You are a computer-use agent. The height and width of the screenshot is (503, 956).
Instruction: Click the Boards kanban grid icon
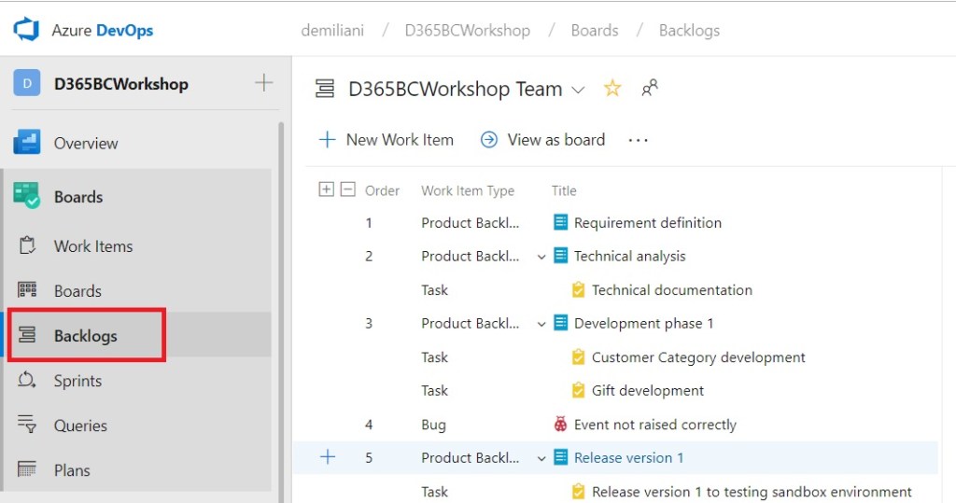[x=27, y=289]
